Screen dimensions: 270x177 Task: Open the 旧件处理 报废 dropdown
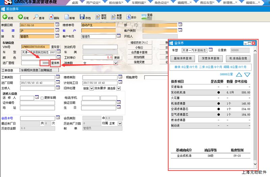pos(91,88)
